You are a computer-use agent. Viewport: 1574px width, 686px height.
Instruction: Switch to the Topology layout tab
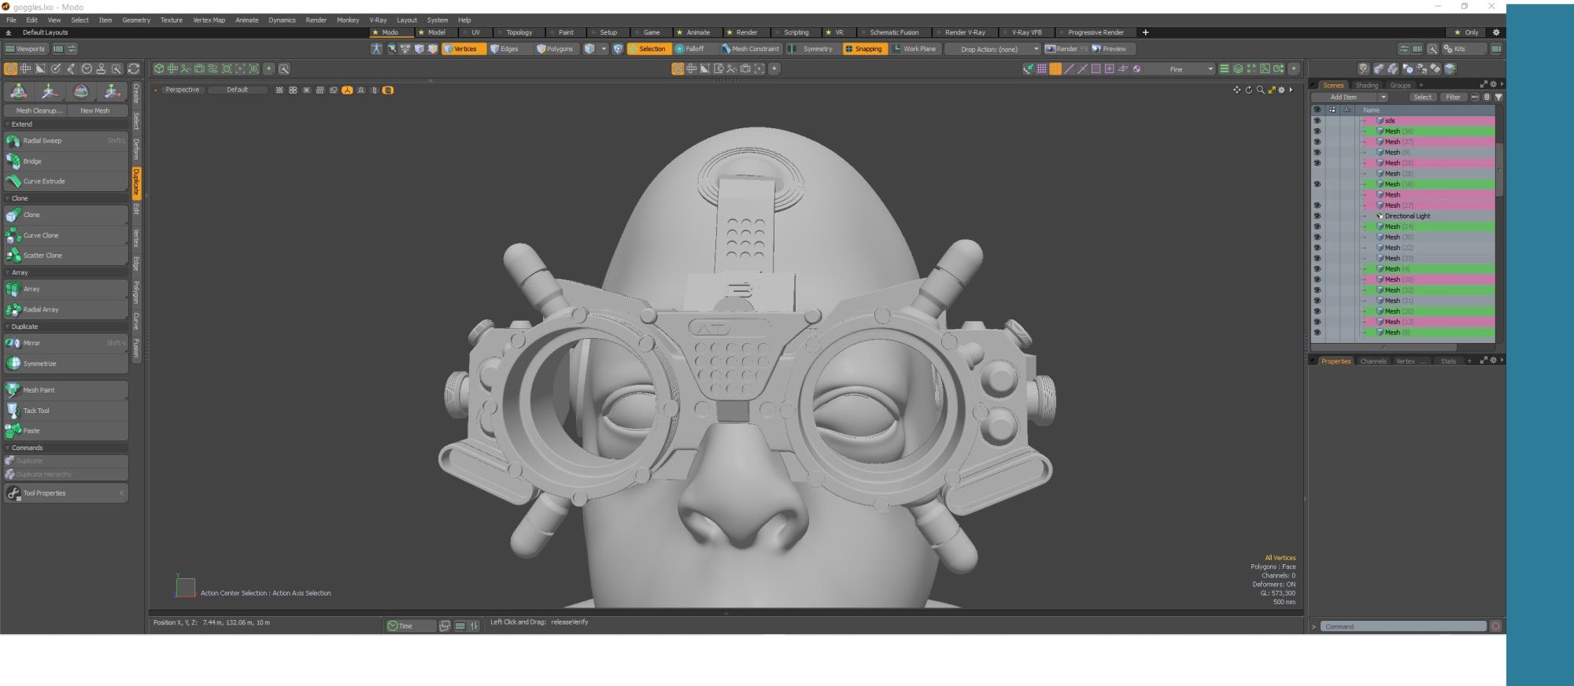tap(519, 32)
